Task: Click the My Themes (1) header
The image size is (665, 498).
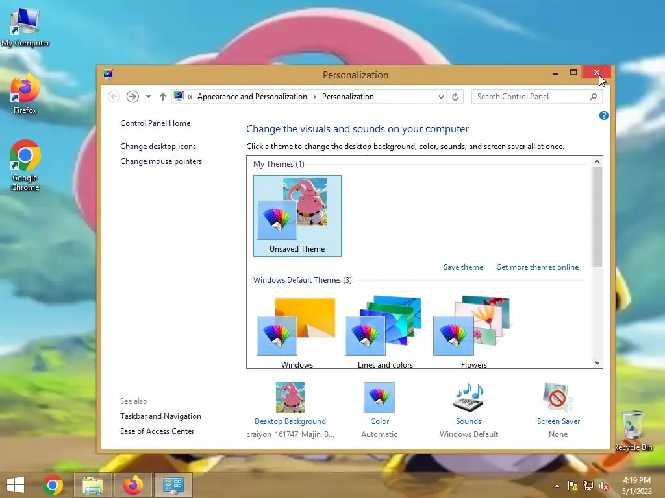Action: click(x=279, y=164)
